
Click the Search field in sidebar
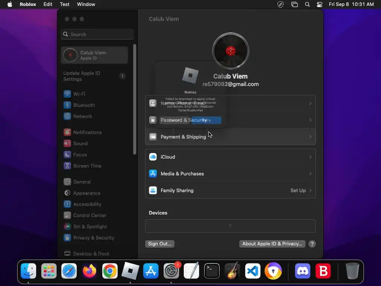click(x=97, y=34)
